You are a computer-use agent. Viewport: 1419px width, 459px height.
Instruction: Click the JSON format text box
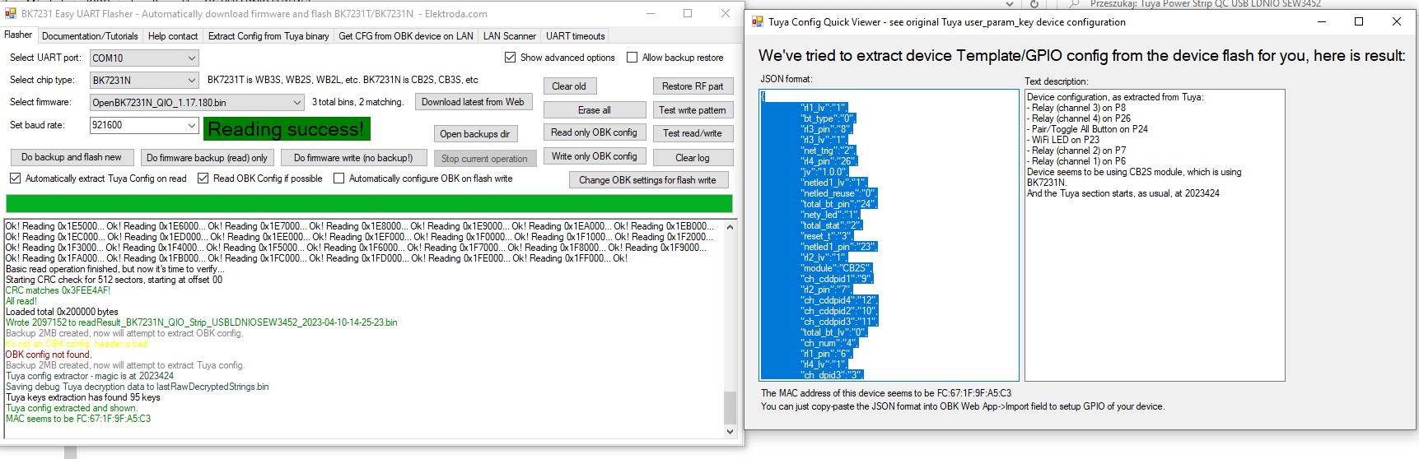coord(889,234)
